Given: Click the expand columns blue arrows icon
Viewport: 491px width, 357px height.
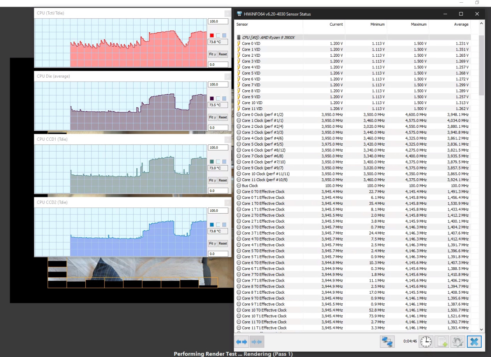Looking at the screenshot, I should coord(242,342).
